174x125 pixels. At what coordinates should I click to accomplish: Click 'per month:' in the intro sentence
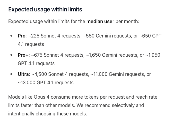pos(127,21)
